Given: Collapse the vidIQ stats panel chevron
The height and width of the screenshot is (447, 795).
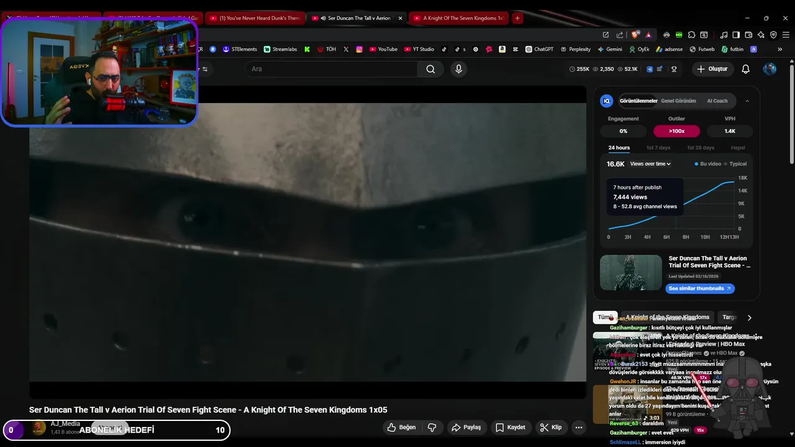Looking at the screenshot, I should coord(747,101).
